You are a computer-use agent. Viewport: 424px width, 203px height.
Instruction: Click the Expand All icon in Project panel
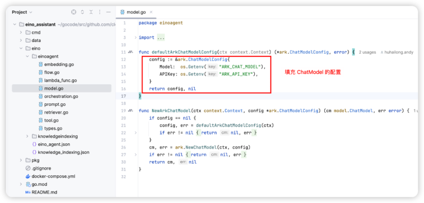tap(83, 12)
